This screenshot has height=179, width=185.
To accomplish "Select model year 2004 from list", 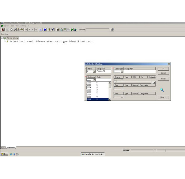I will 89,87.
